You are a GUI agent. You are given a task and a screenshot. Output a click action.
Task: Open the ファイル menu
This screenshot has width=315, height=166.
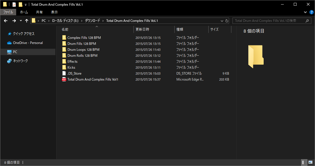[8, 12]
